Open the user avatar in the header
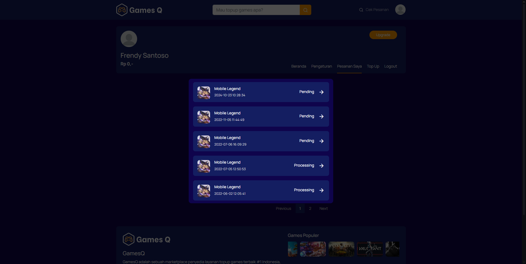This screenshot has height=264, width=526. [x=400, y=10]
